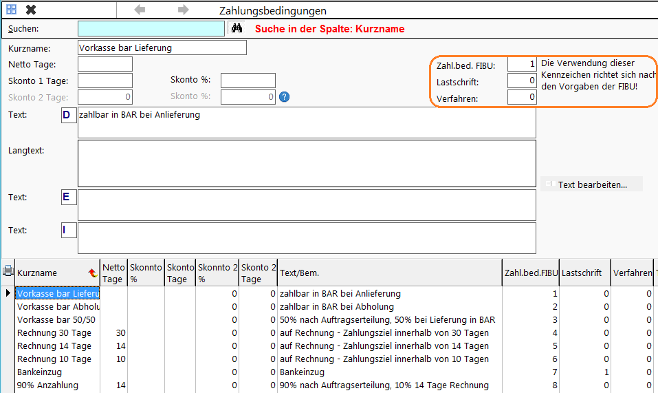The image size is (658, 393).
Task: Click the grid view icon top left
Action: pos(11,9)
